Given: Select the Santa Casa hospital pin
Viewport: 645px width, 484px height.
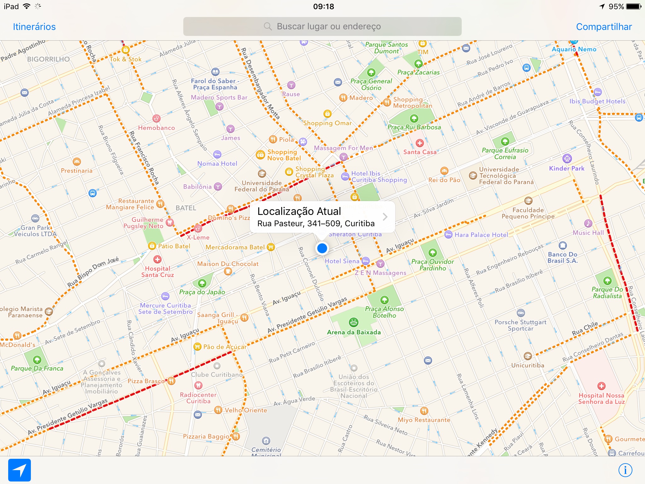Looking at the screenshot, I should (x=420, y=143).
